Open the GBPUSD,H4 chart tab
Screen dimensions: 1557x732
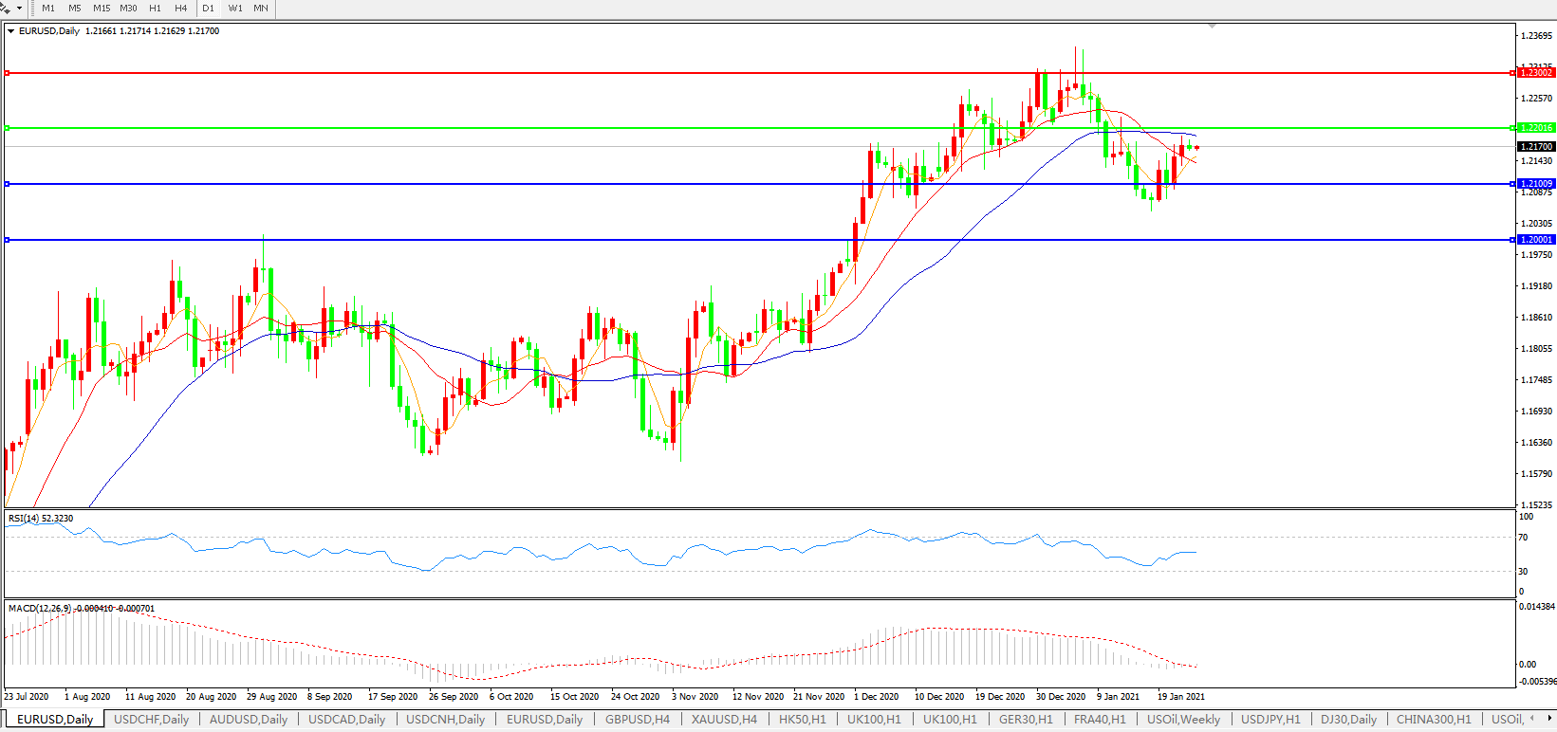tap(637, 719)
